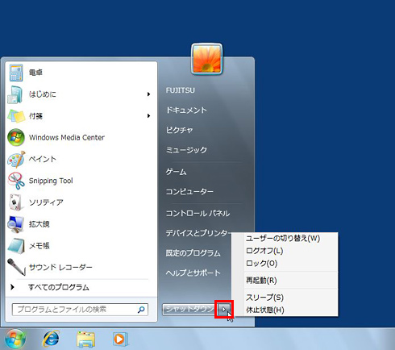Open ゲーム games link

[x=176, y=172]
